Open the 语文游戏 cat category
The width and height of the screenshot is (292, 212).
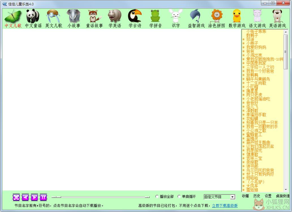coord(257,19)
